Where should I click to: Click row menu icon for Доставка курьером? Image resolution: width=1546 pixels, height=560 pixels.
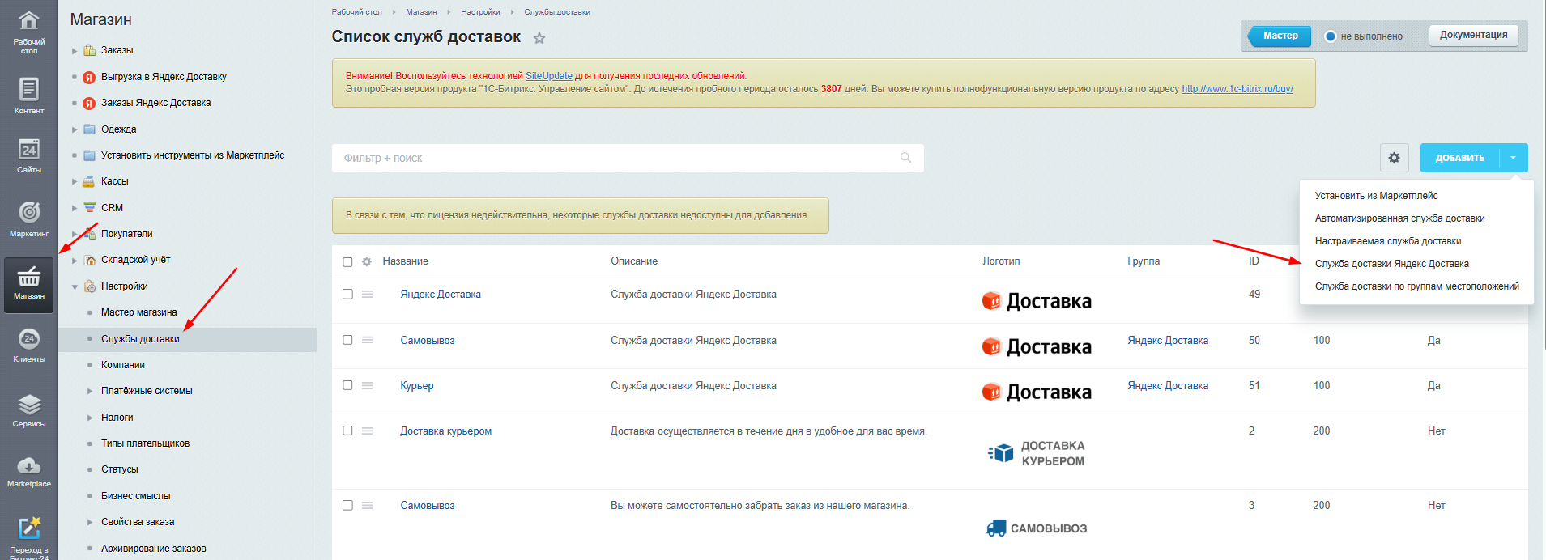tap(367, 431)
